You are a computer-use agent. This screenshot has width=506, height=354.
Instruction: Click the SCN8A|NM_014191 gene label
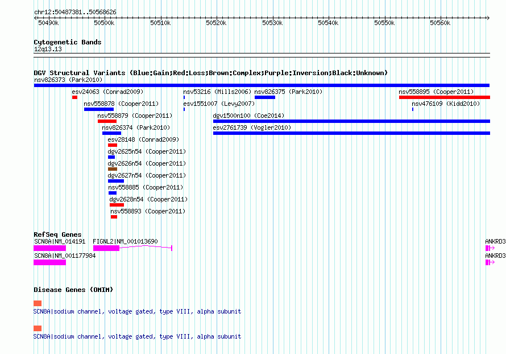(x=60, y=241)
